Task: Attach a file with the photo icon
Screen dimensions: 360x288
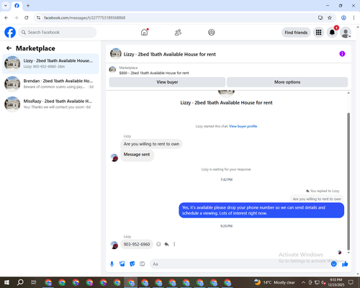Action: coord(122,264)
